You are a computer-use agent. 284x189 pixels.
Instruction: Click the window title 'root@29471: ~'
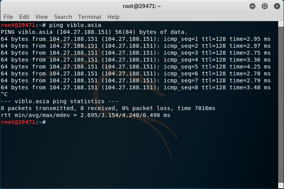point(142,6)
